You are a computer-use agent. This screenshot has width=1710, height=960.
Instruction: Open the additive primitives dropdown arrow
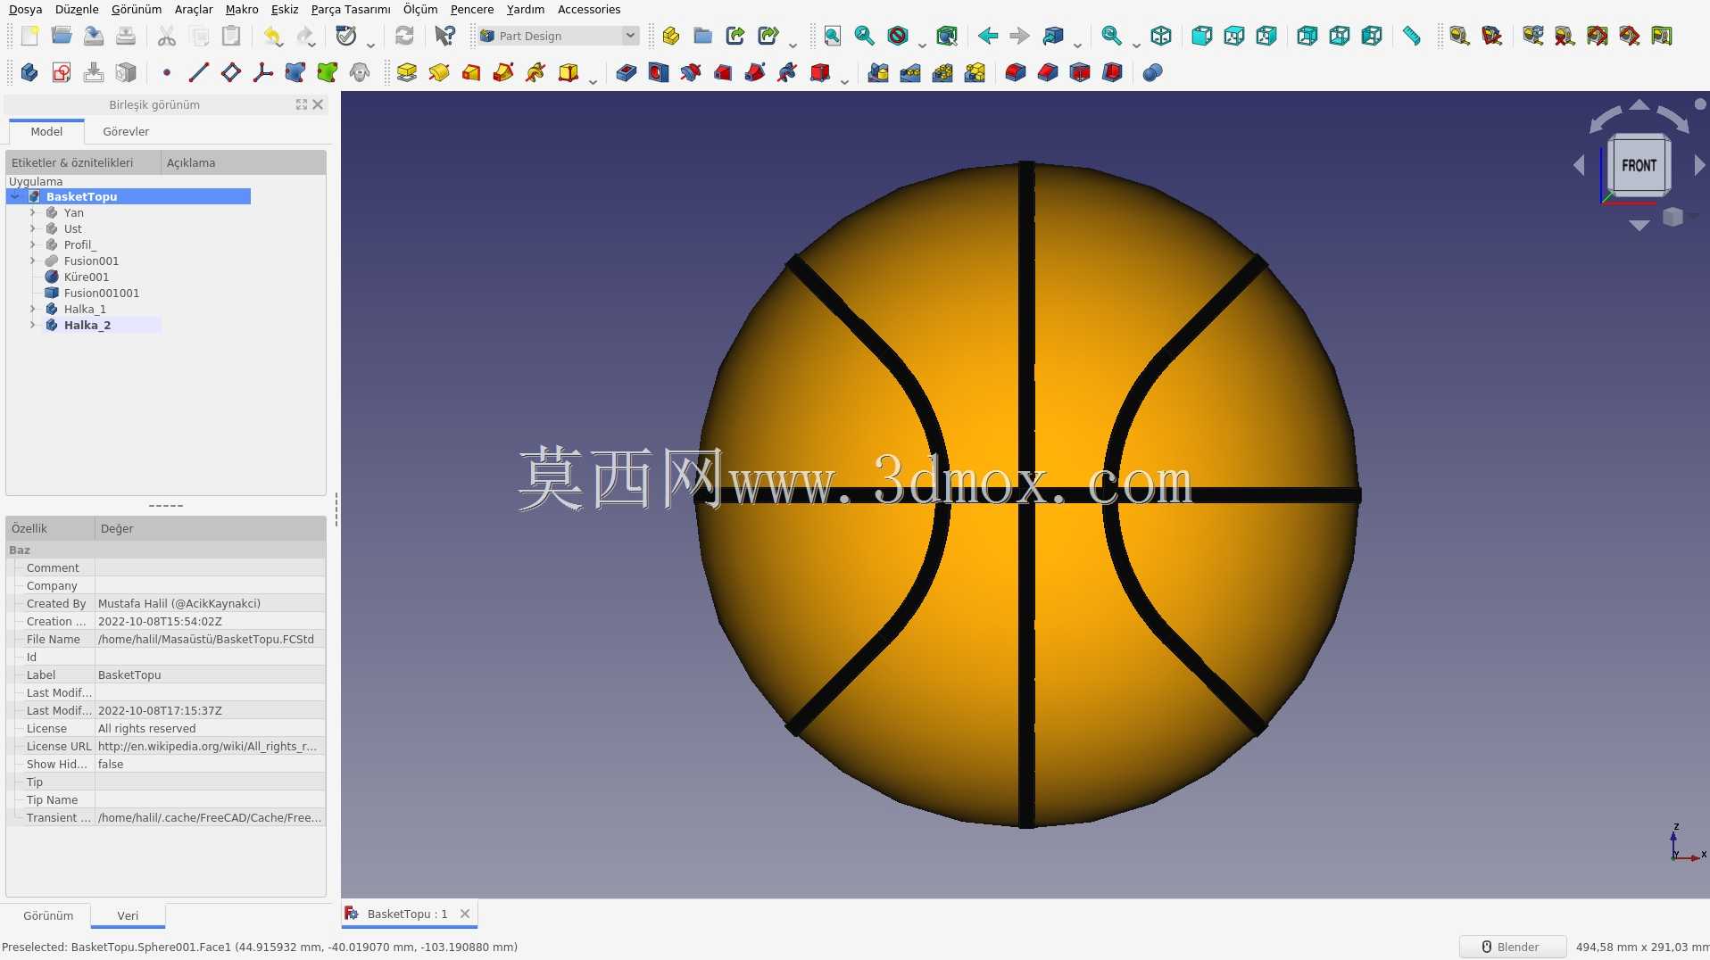coord(593,80)
